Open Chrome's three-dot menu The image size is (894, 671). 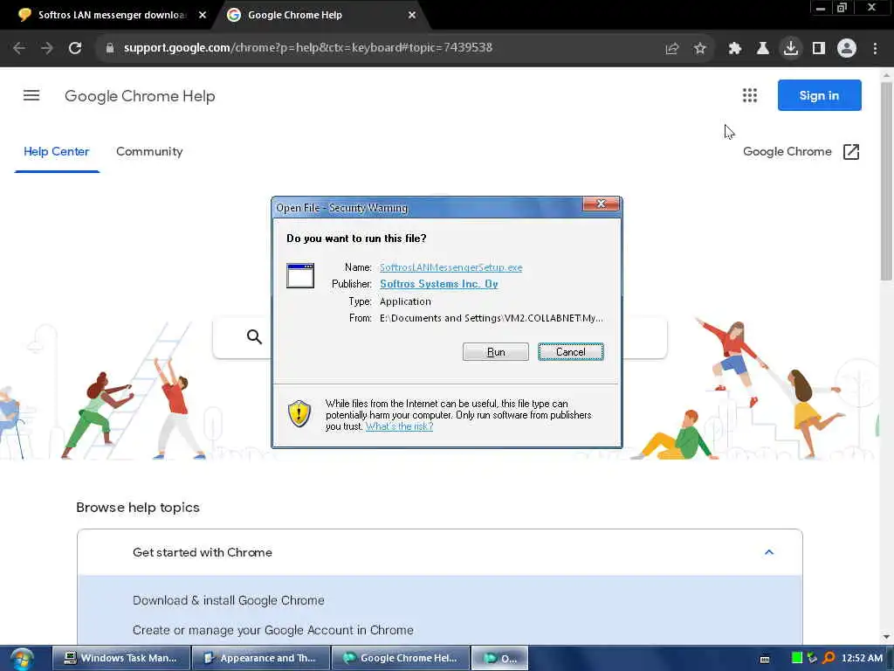point(875,49)
